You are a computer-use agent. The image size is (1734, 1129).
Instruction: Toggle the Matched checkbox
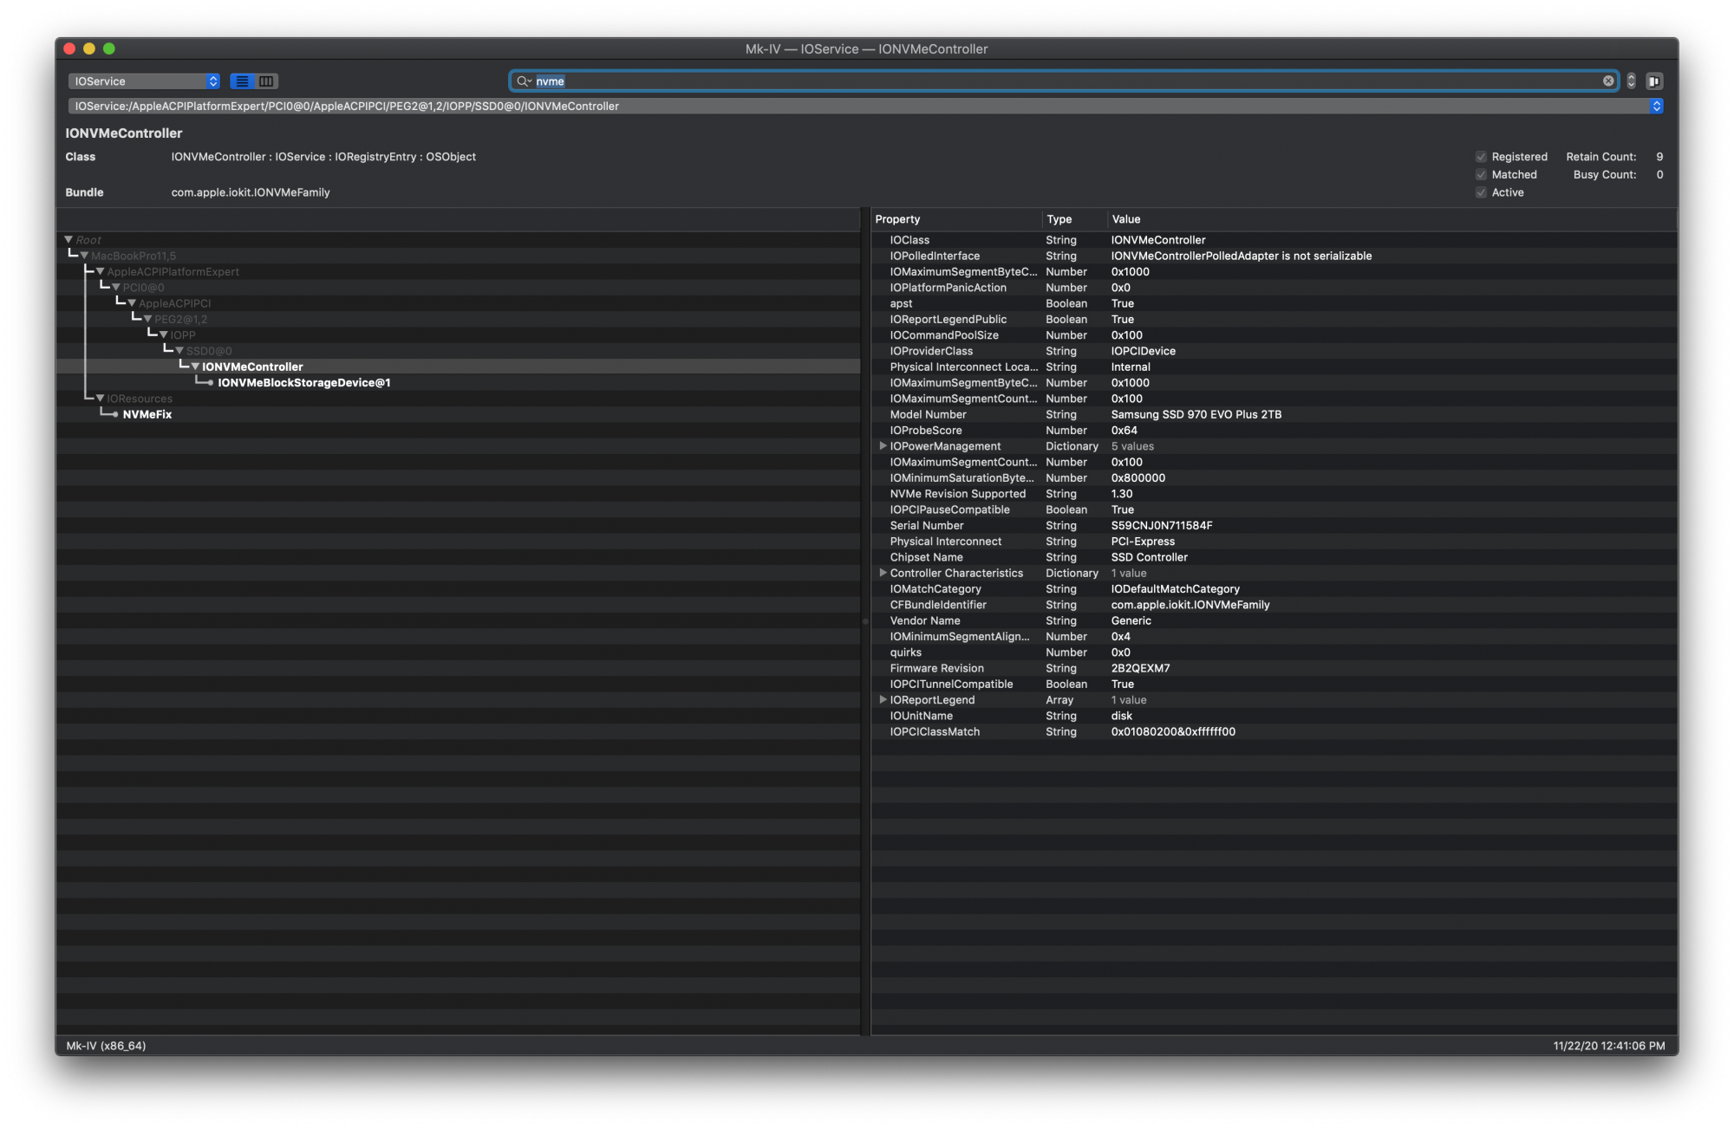(1481, 175)
